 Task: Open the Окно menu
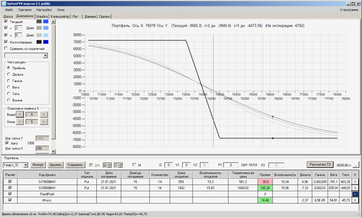61,10
